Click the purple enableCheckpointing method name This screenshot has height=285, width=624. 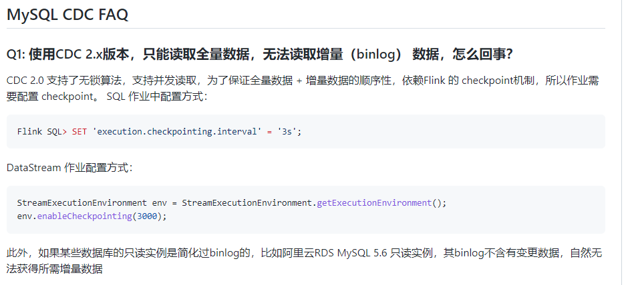pos(84,216)
